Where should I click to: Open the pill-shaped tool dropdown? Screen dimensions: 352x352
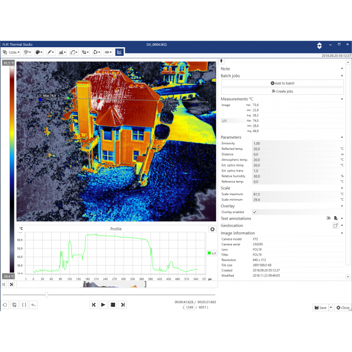pyautogui.click(x=108, y=52)
